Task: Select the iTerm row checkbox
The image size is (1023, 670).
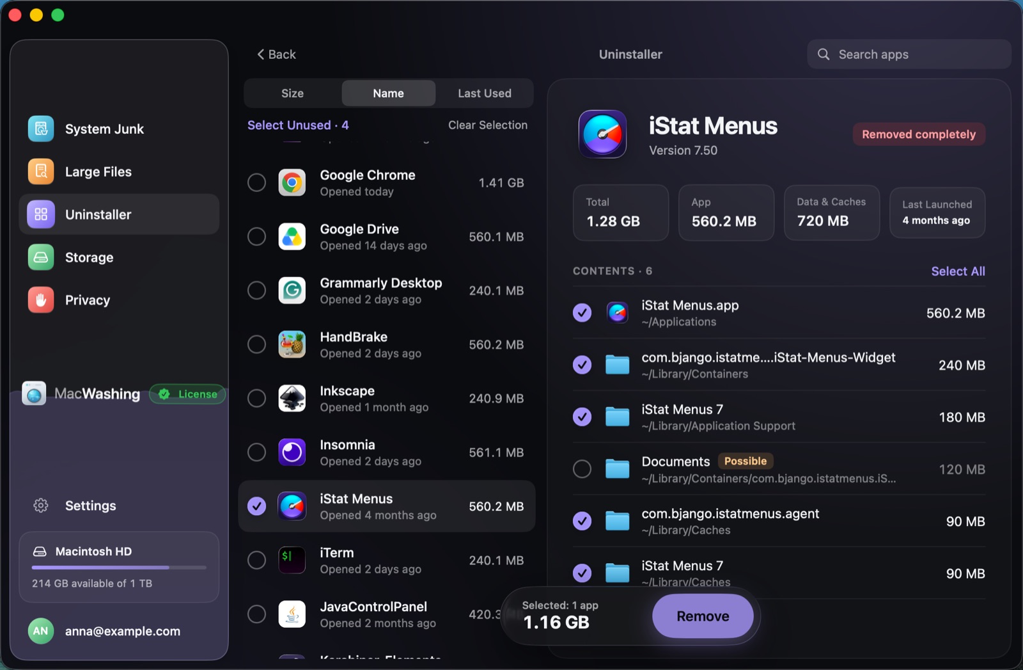Action: [x=257, y=560]
